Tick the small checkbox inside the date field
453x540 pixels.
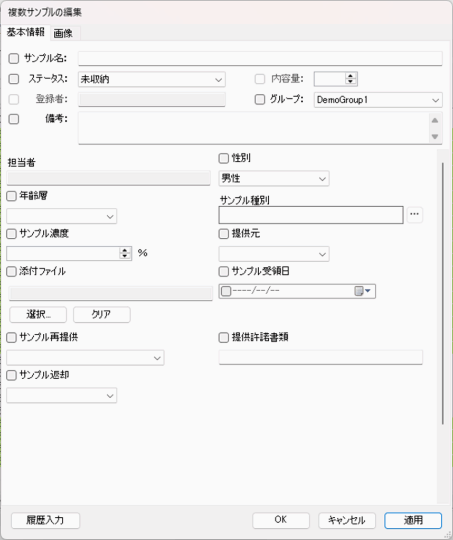226,292
